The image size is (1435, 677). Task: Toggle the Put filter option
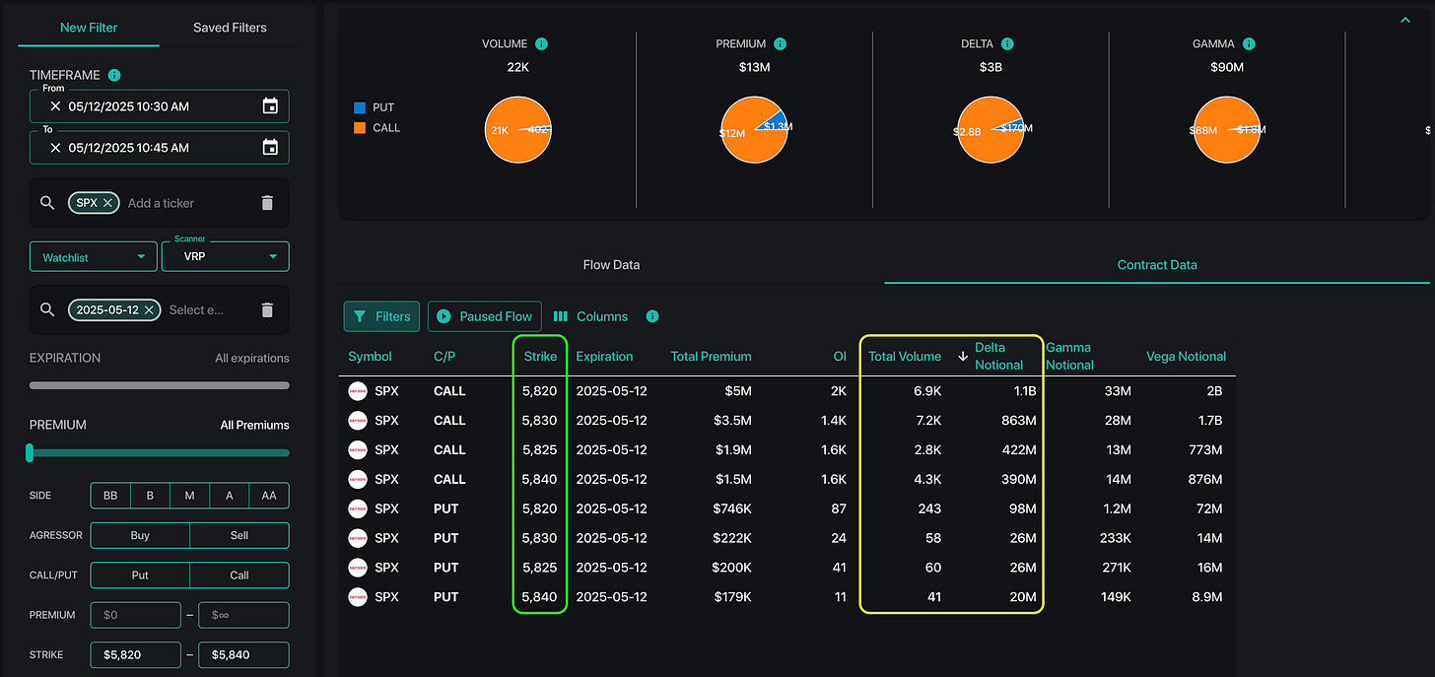coord(140,575)
